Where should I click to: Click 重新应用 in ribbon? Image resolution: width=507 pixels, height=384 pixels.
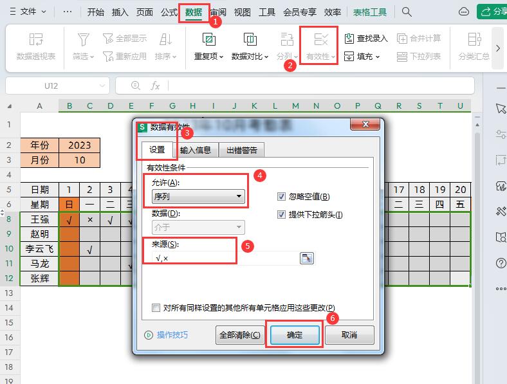125,57
